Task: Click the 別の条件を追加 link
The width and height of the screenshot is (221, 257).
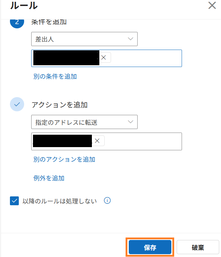Action: pyautogui.click(x=55, y=76)
